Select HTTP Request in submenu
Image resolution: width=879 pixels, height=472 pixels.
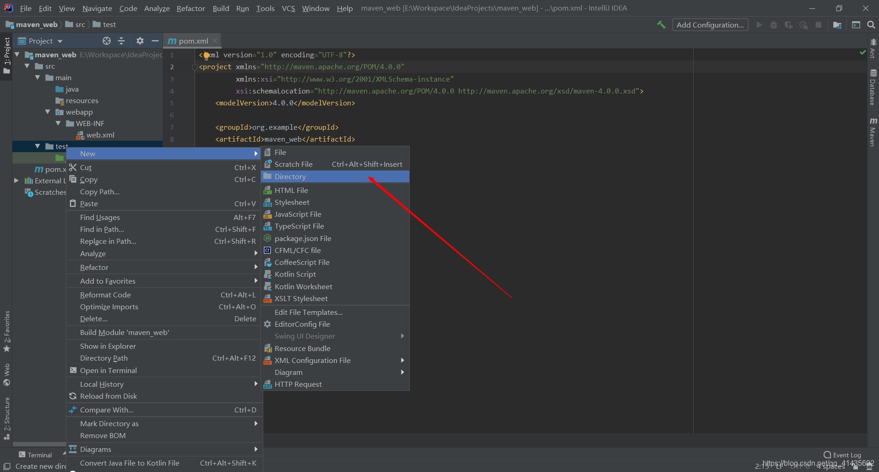point(335,384)
